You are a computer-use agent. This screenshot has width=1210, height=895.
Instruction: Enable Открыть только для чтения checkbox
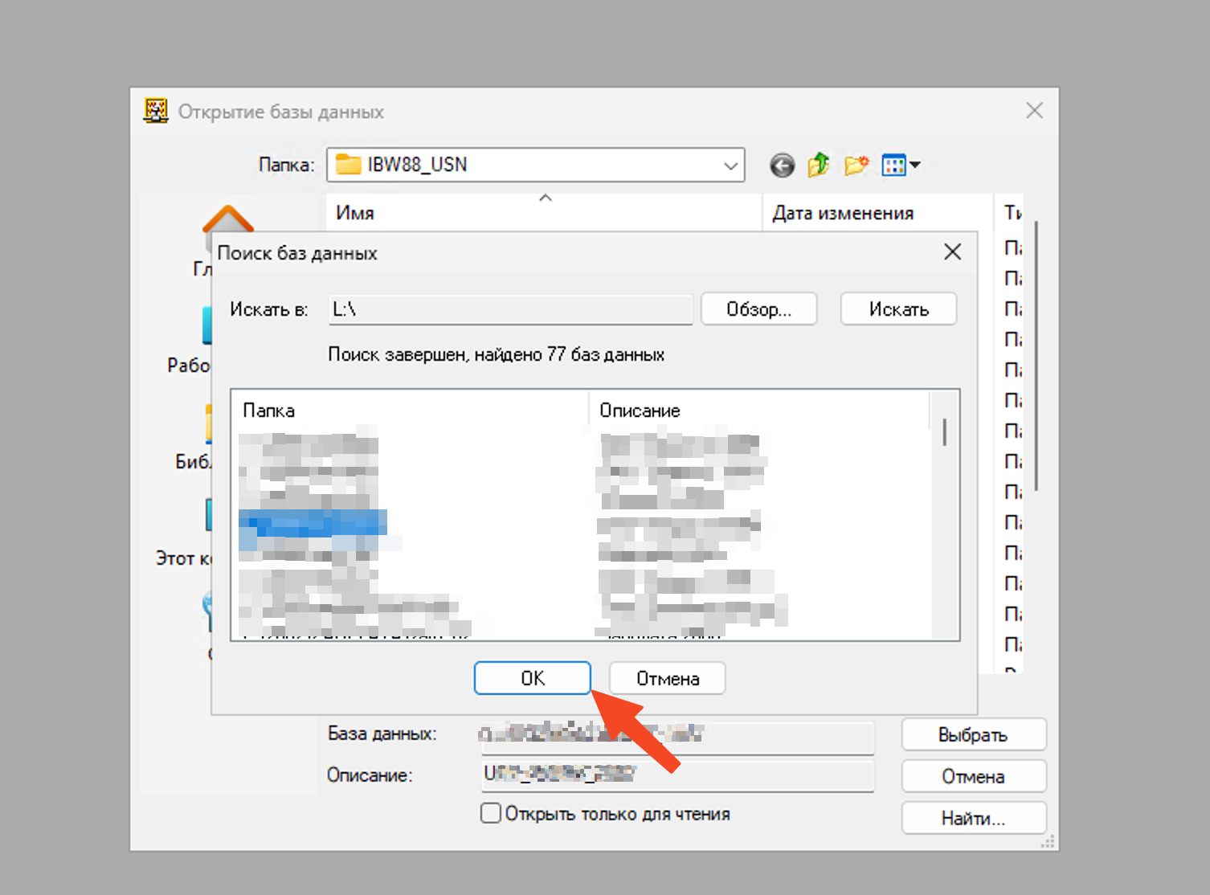491,813
